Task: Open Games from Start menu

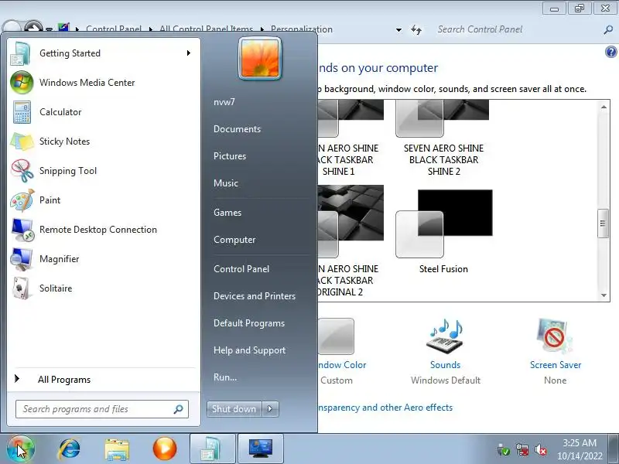Action: tap(227, 213)
